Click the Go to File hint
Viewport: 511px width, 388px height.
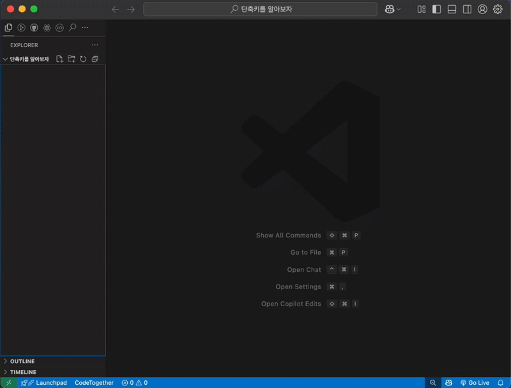point(306,252)
